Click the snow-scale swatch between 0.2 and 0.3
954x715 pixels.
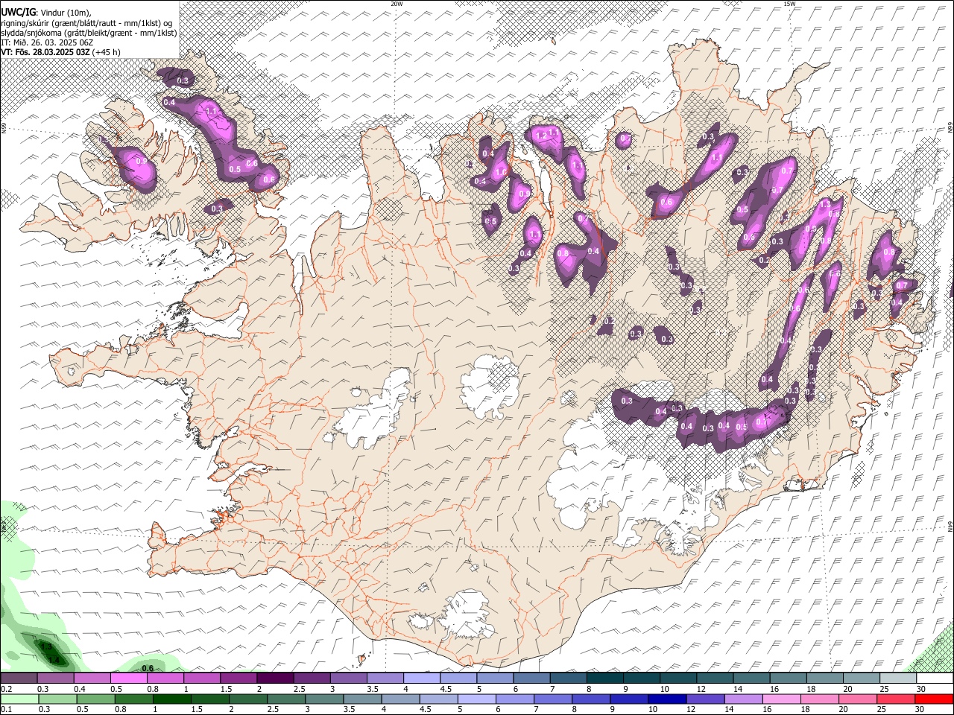[x=19, y=679]
